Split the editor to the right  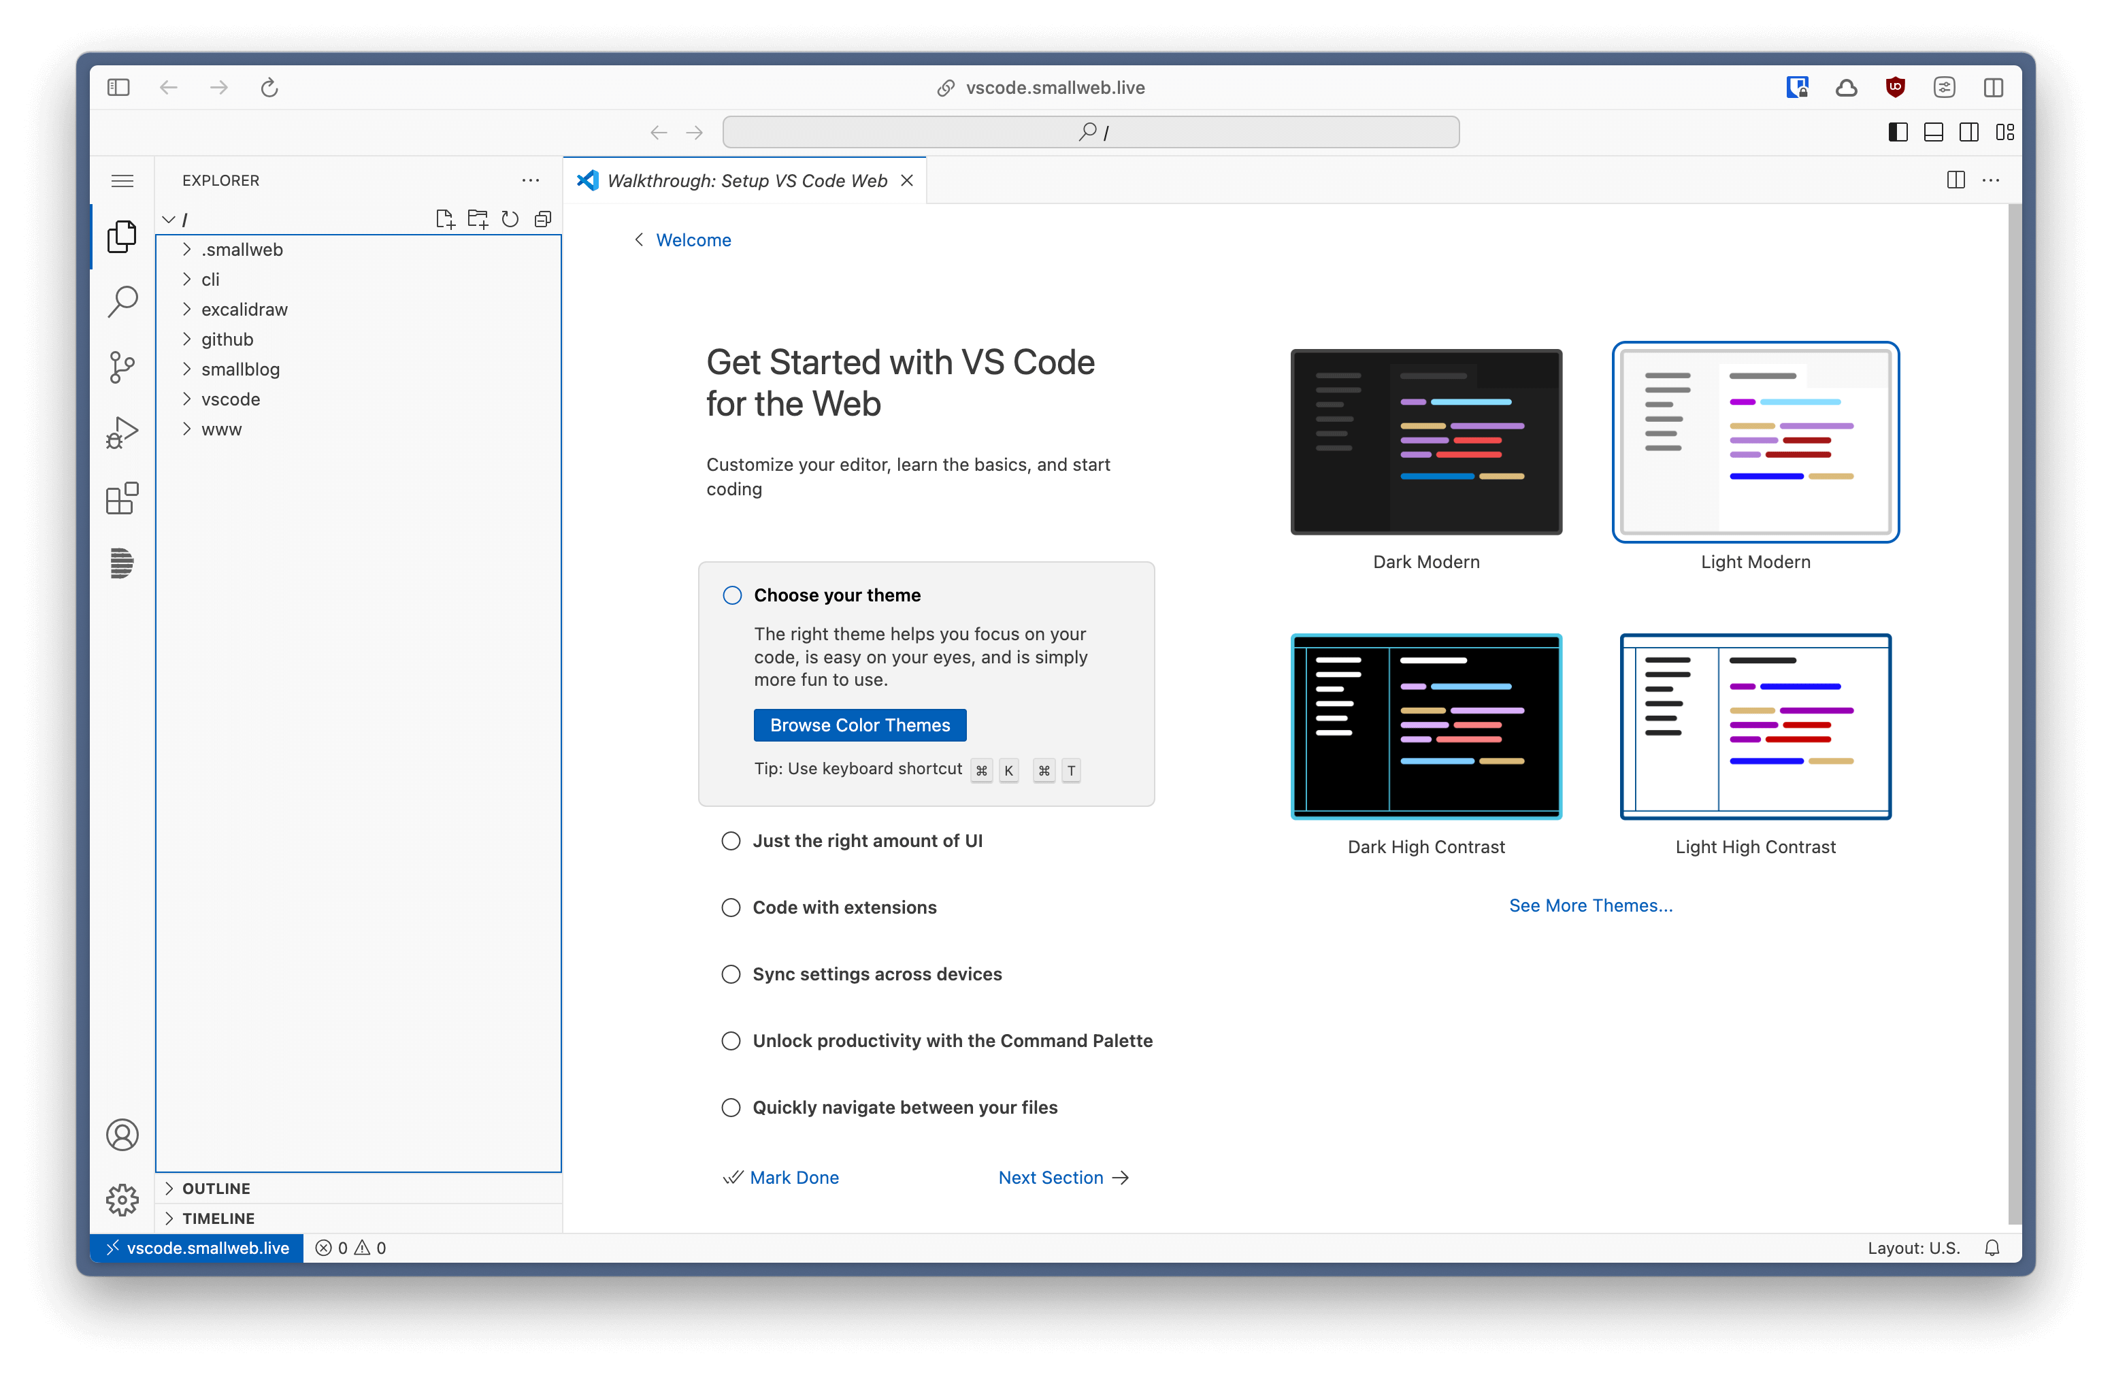(1956, 180)
